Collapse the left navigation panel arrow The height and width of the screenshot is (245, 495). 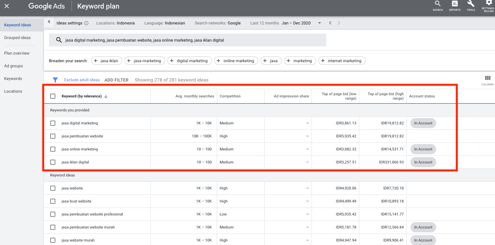49,22
